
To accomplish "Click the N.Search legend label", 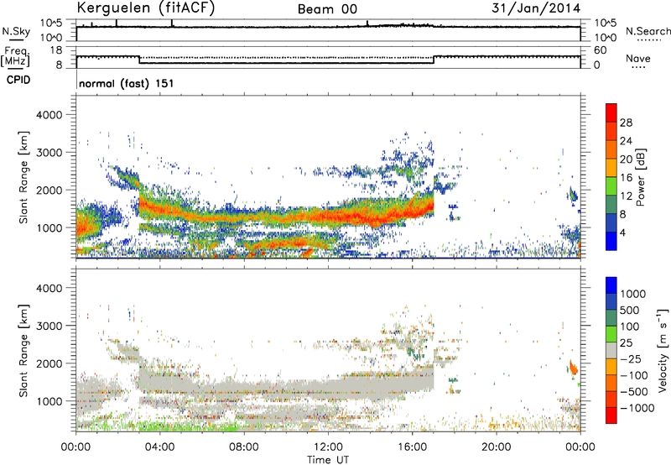I will (x=648, y=31).
